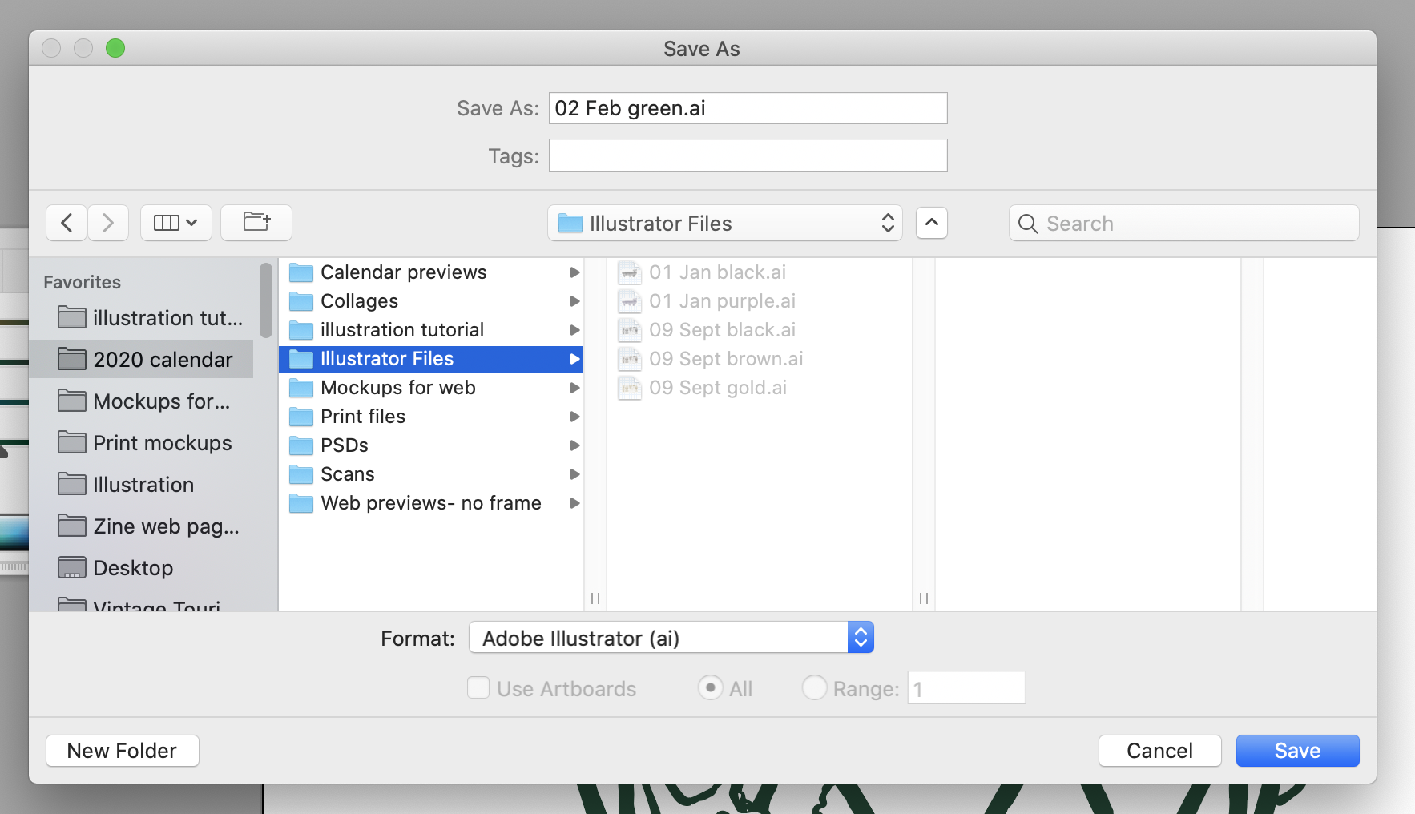Click the magnifier icon in Search
Viewport: 1415px width, 814px height.
(x=1028, y=224)
